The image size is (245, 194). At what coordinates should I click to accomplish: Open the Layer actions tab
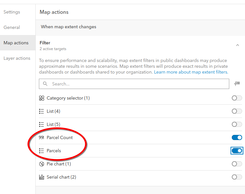click(17, 58)
